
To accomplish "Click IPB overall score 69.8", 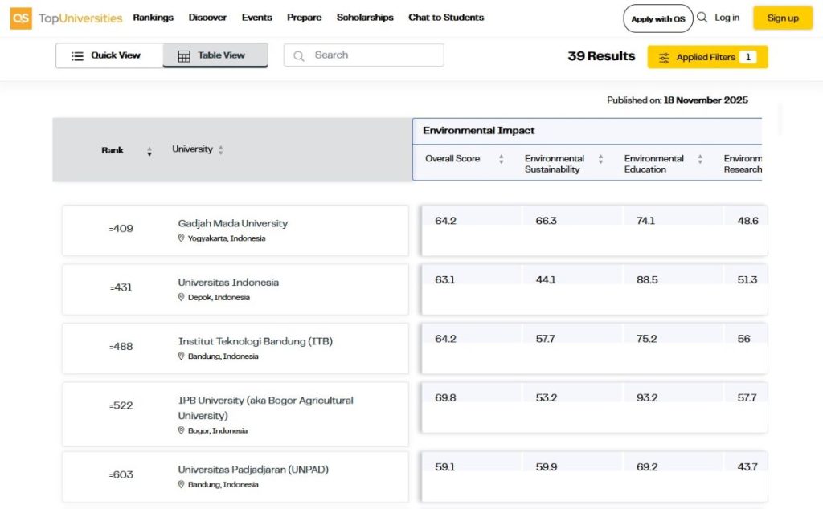I will click(x=445, y=398).
